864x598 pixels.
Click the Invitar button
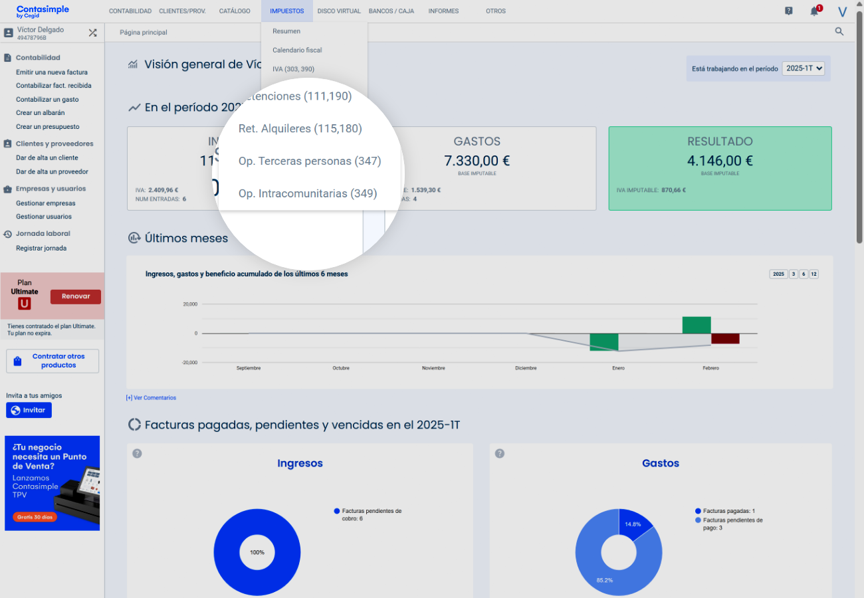[x=29, y=410]
